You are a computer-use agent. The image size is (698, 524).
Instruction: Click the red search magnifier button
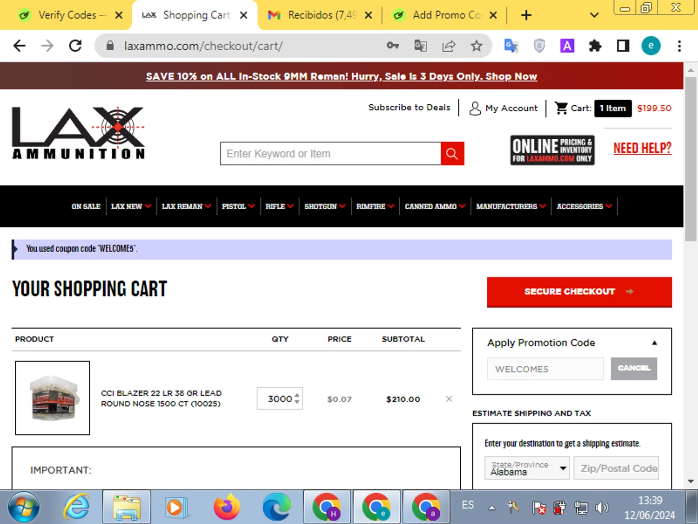(452, 154)
